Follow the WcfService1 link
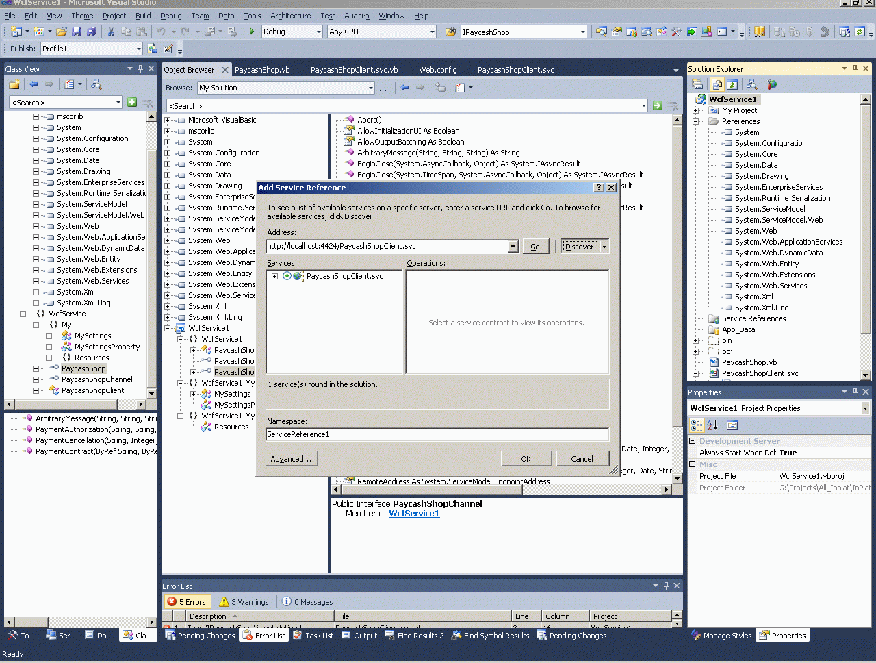This screenshot has width=876, height=663. point(414,514)
